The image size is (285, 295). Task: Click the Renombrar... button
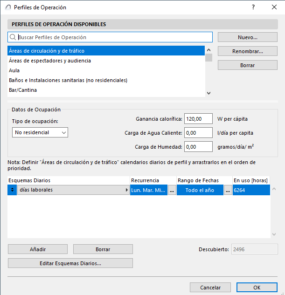pos(248,51)
